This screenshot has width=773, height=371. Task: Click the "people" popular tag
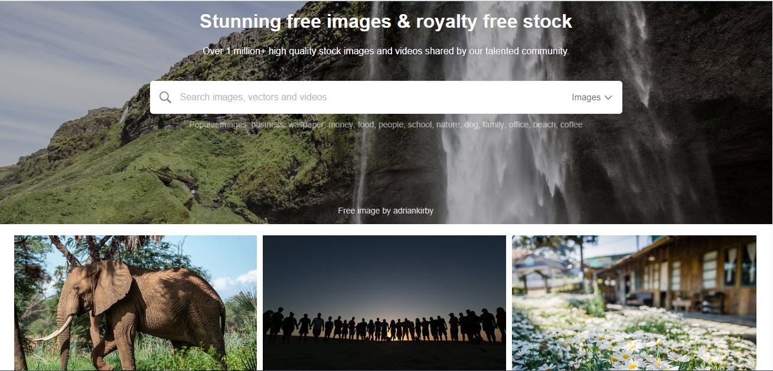tap(392, 124)
